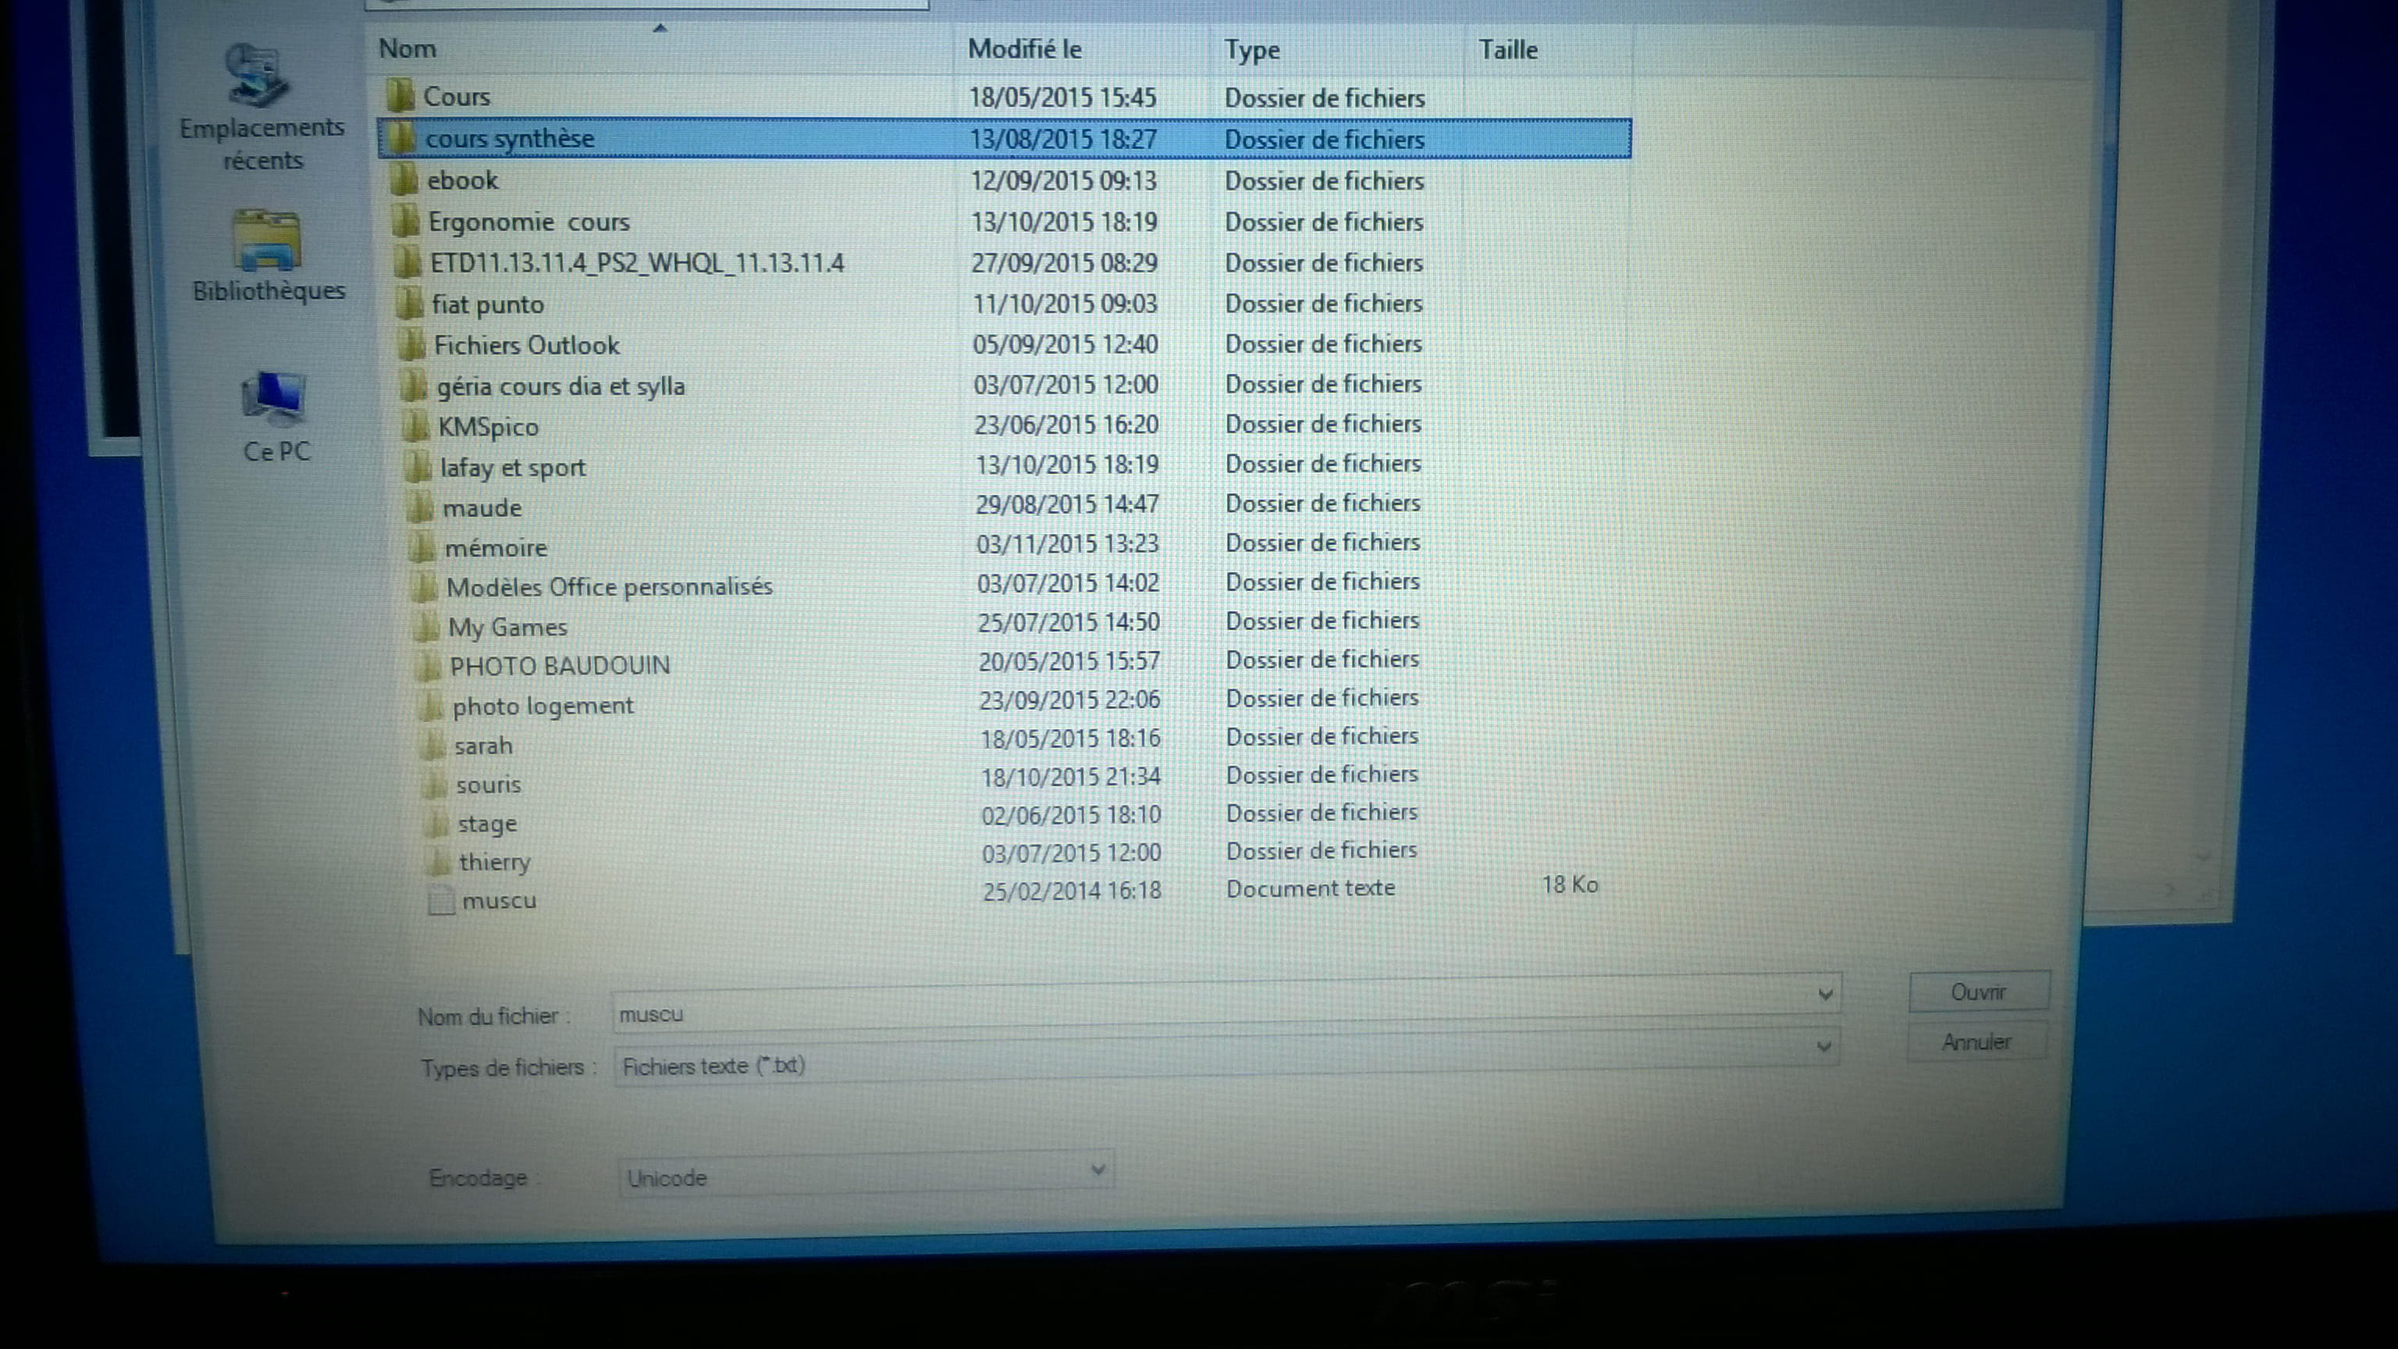Click the stage folder icon

click(437, 823)
